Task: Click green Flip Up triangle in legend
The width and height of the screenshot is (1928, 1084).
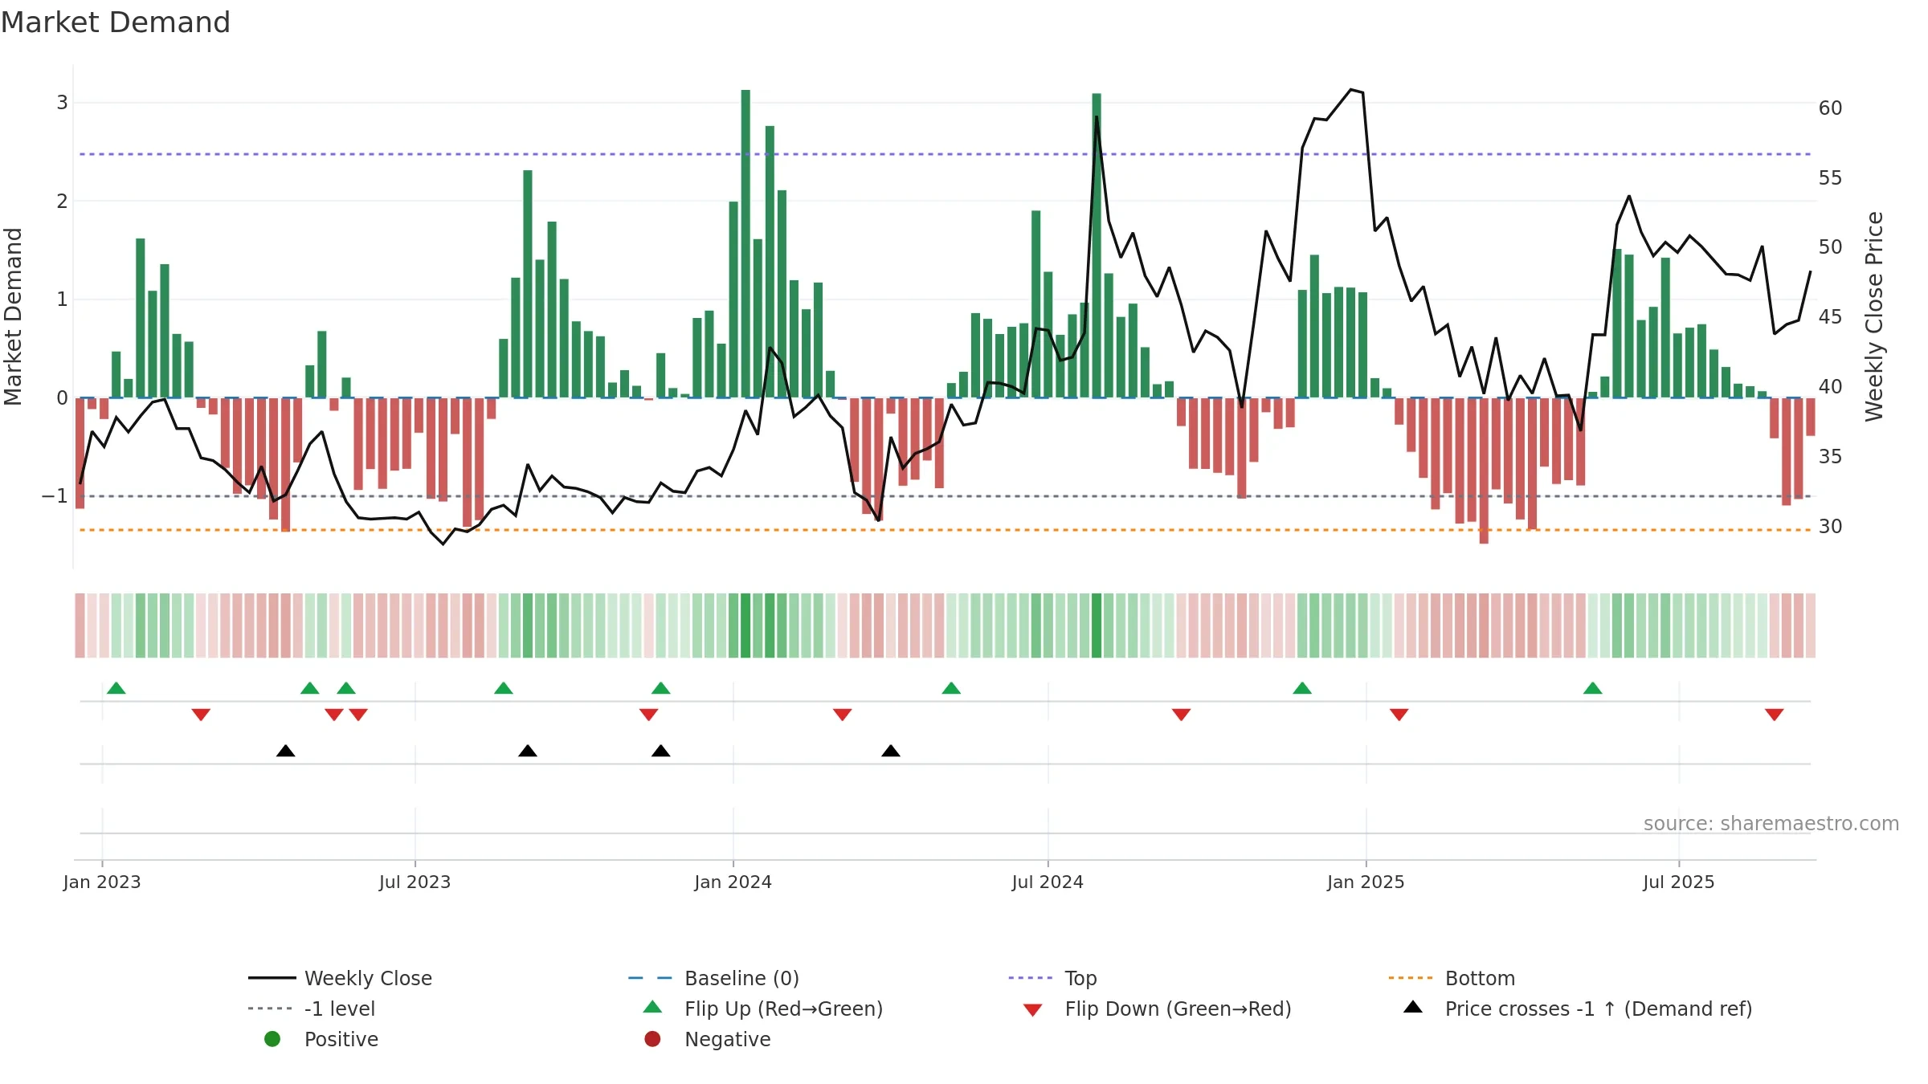Action: tap(653, 1007)
